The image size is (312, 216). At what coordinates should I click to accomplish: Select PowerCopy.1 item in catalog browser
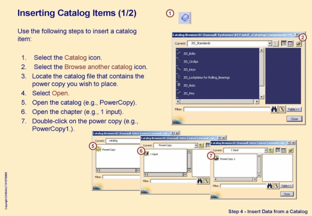coord(227,159)
